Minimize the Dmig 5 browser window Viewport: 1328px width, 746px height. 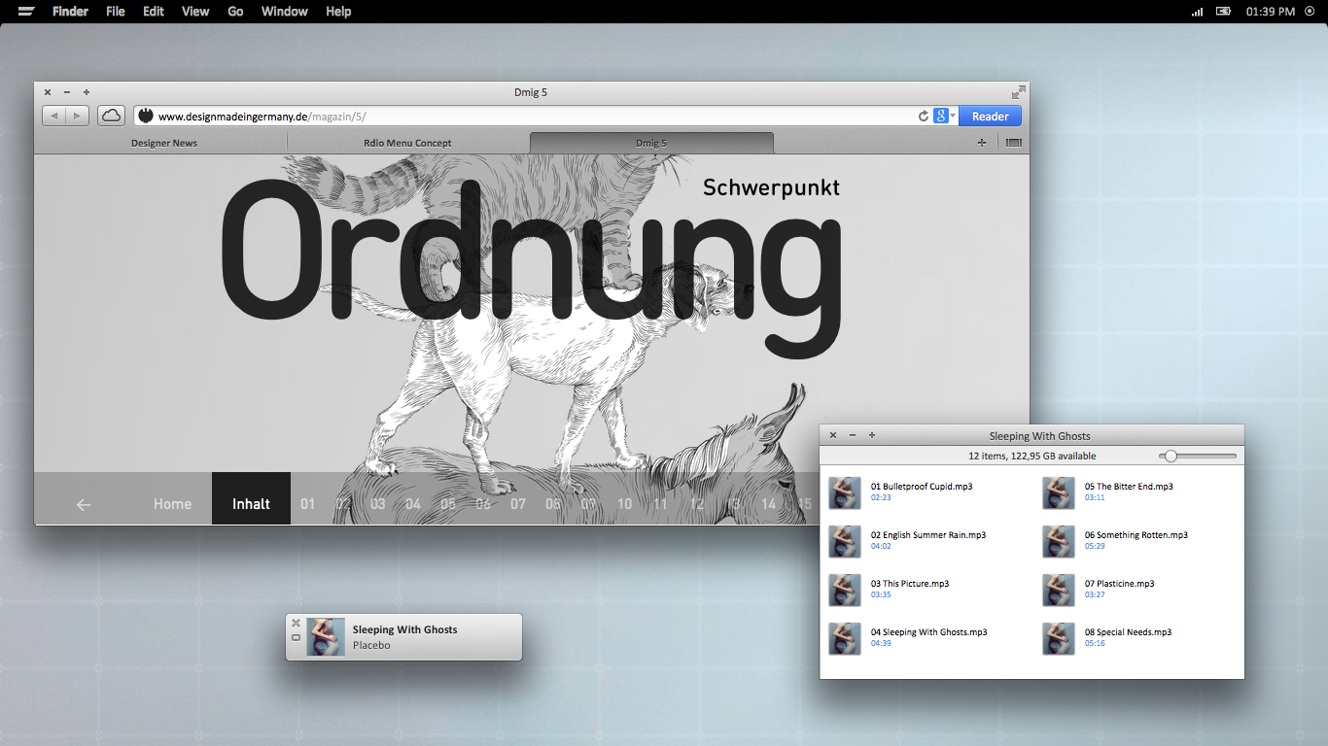coord(67,92)
